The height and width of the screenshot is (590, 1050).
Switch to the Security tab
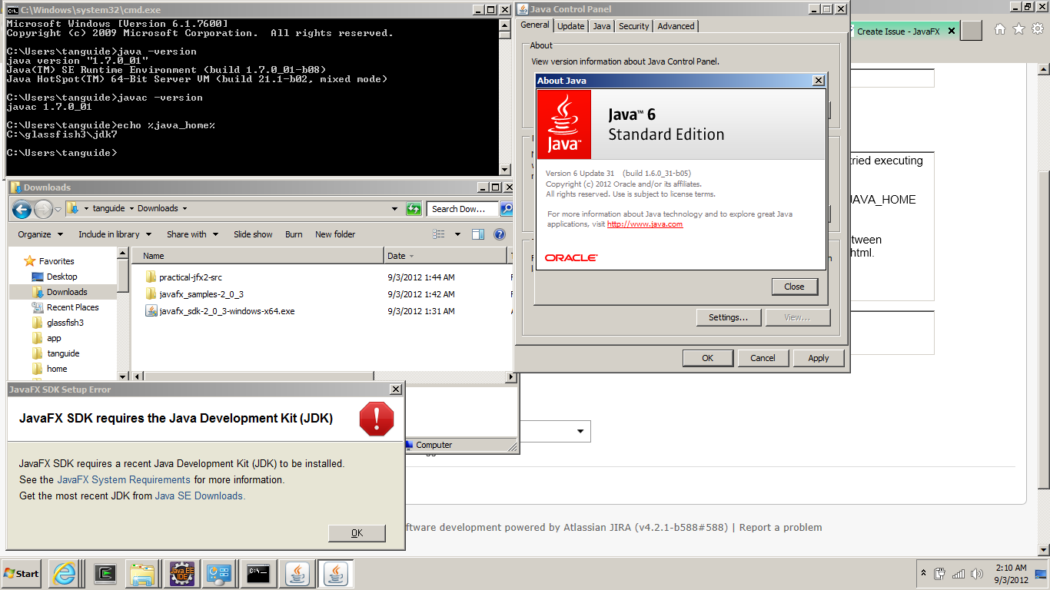coord(633,26)
